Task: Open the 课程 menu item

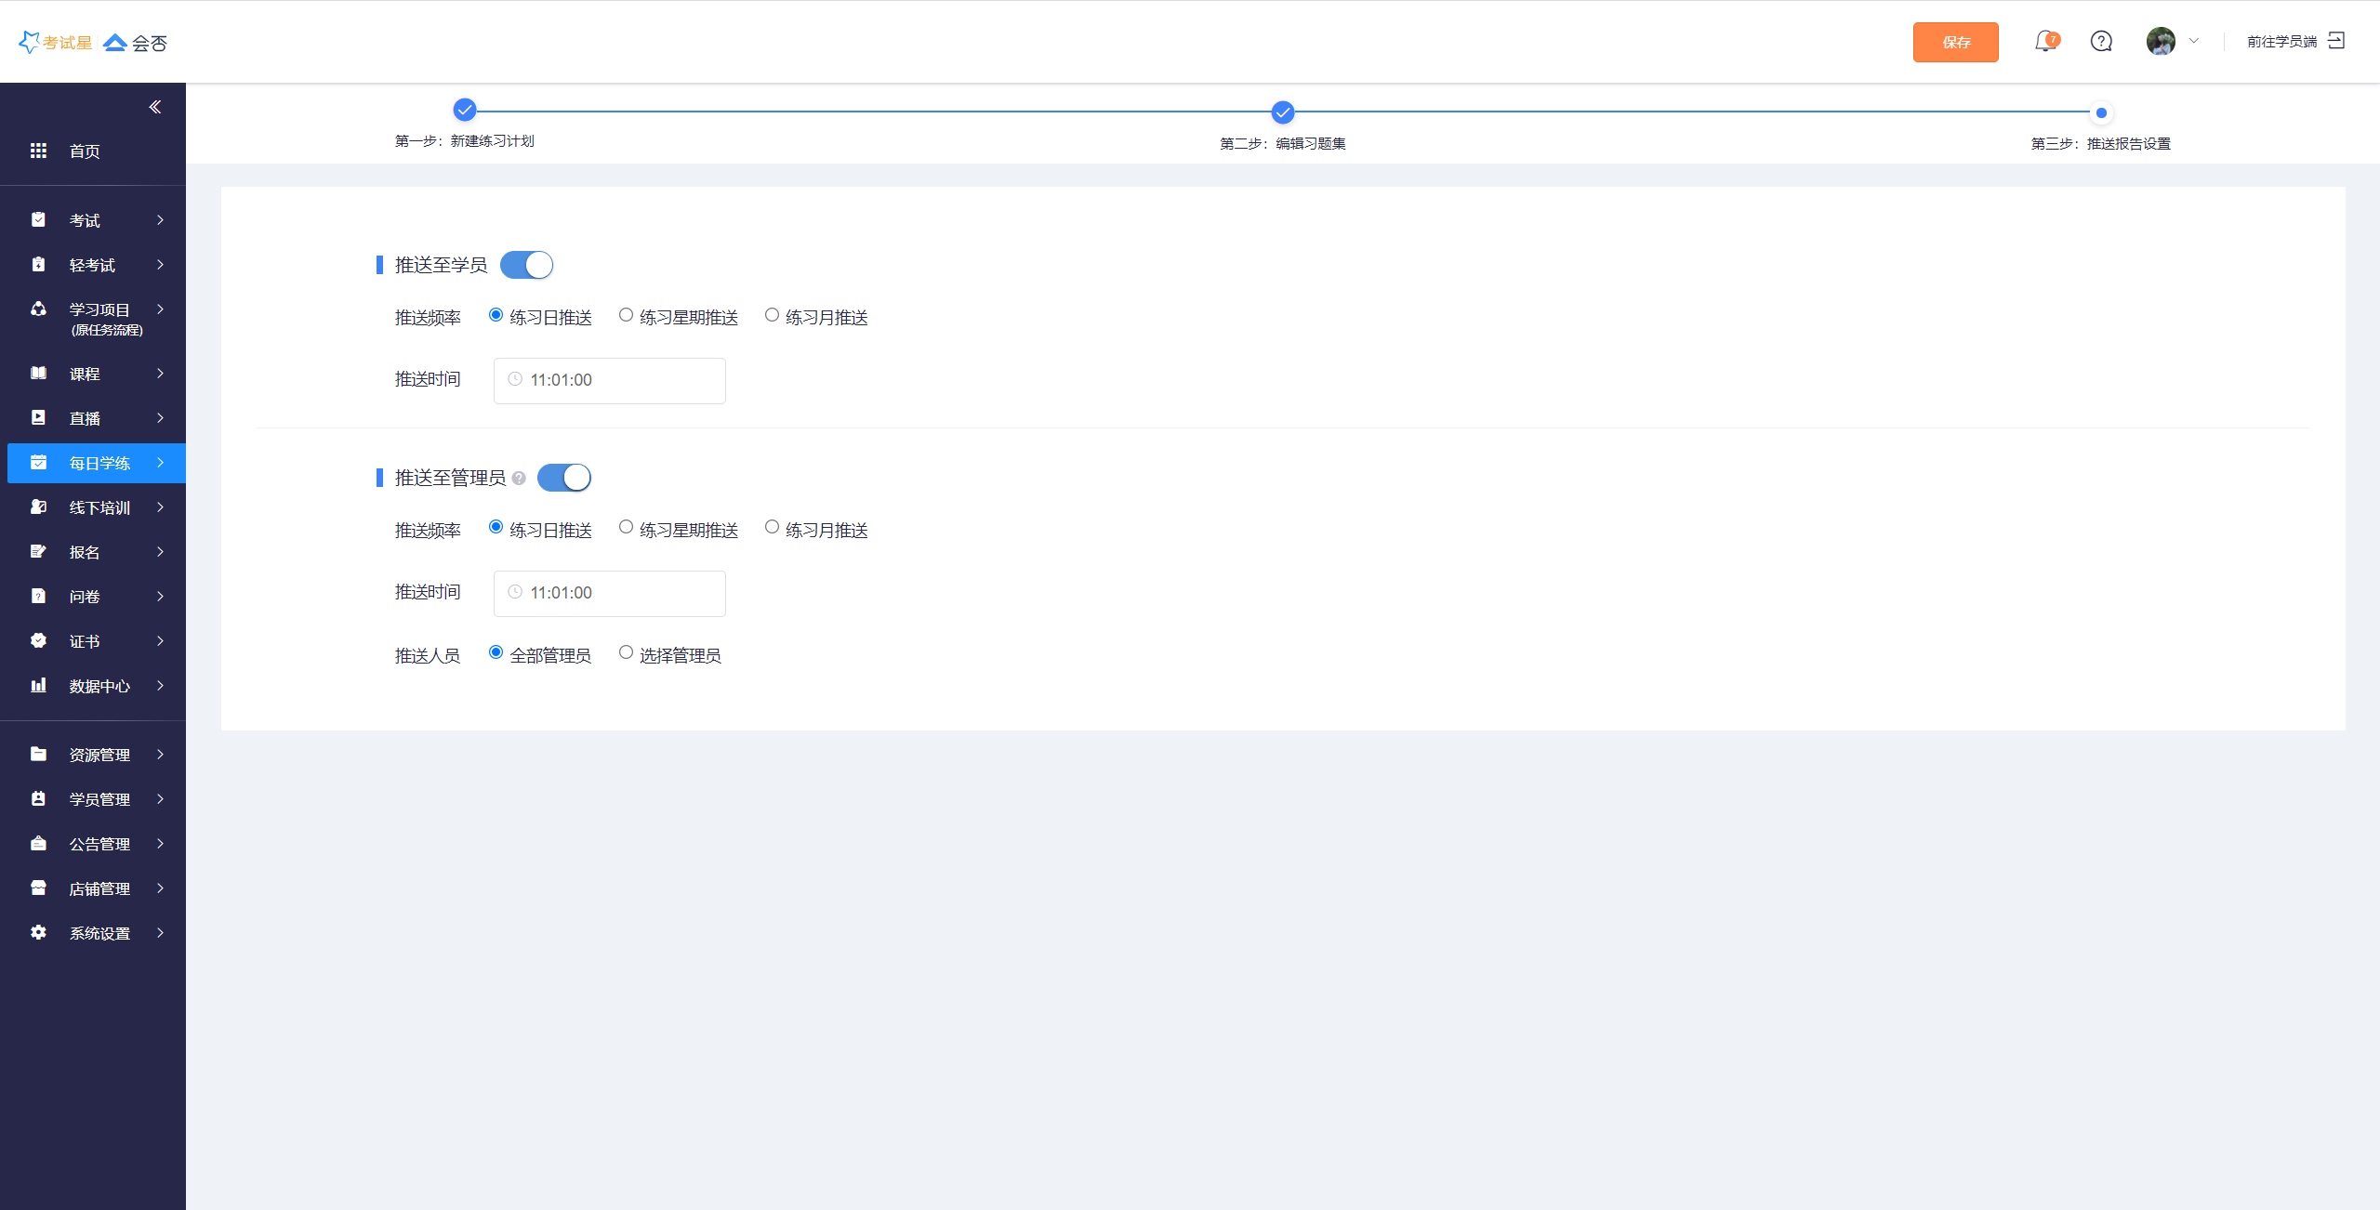Action: coord(85,374)
